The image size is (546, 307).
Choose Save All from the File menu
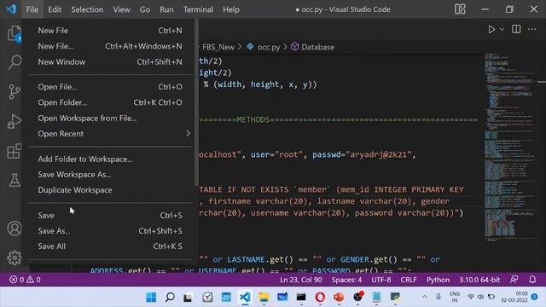coord(110,246)
